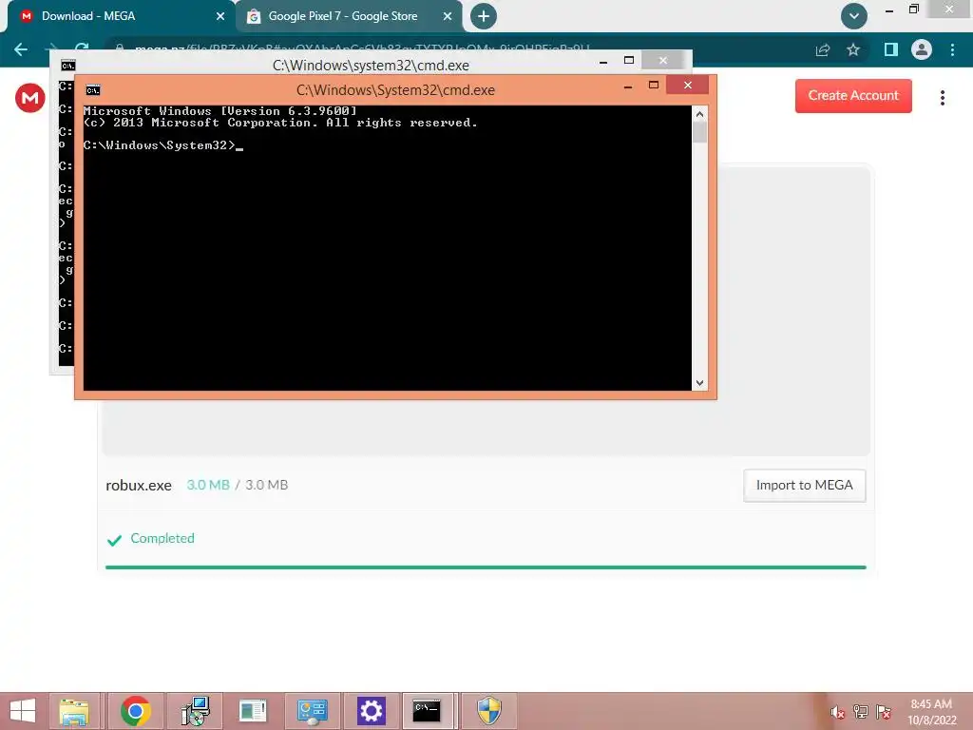Click Import to MEGA button
This screenshot has width=973, height=730.
pyautogui.click(x=804, y=486)
